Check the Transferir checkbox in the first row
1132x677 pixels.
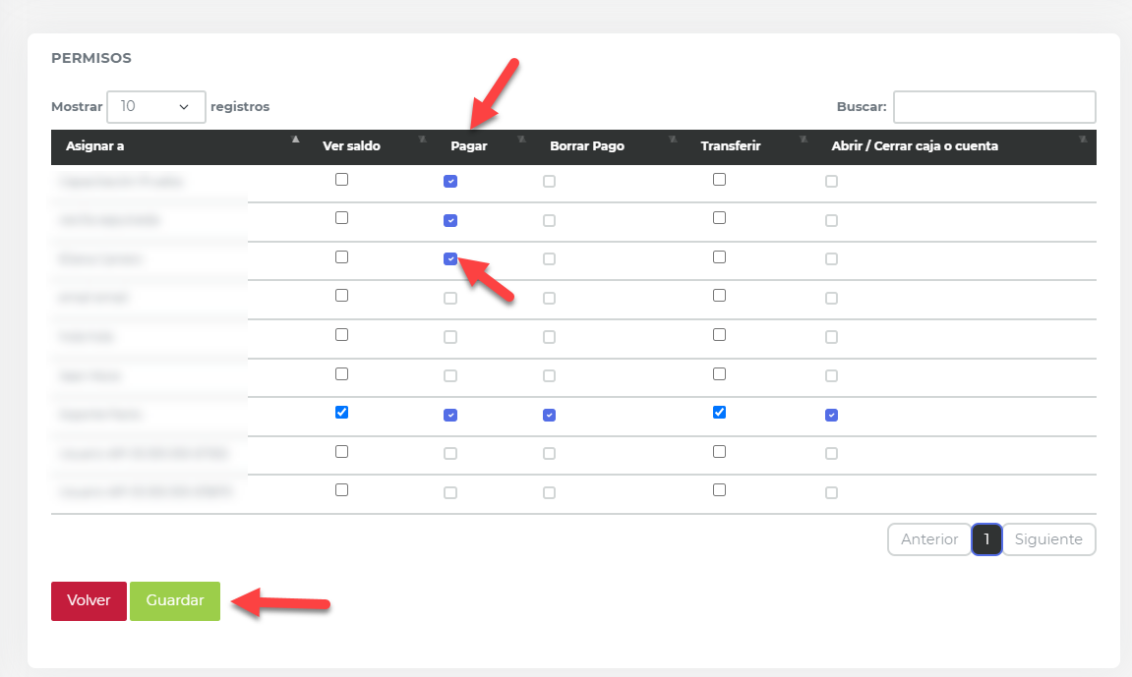(x=719, y=180)
